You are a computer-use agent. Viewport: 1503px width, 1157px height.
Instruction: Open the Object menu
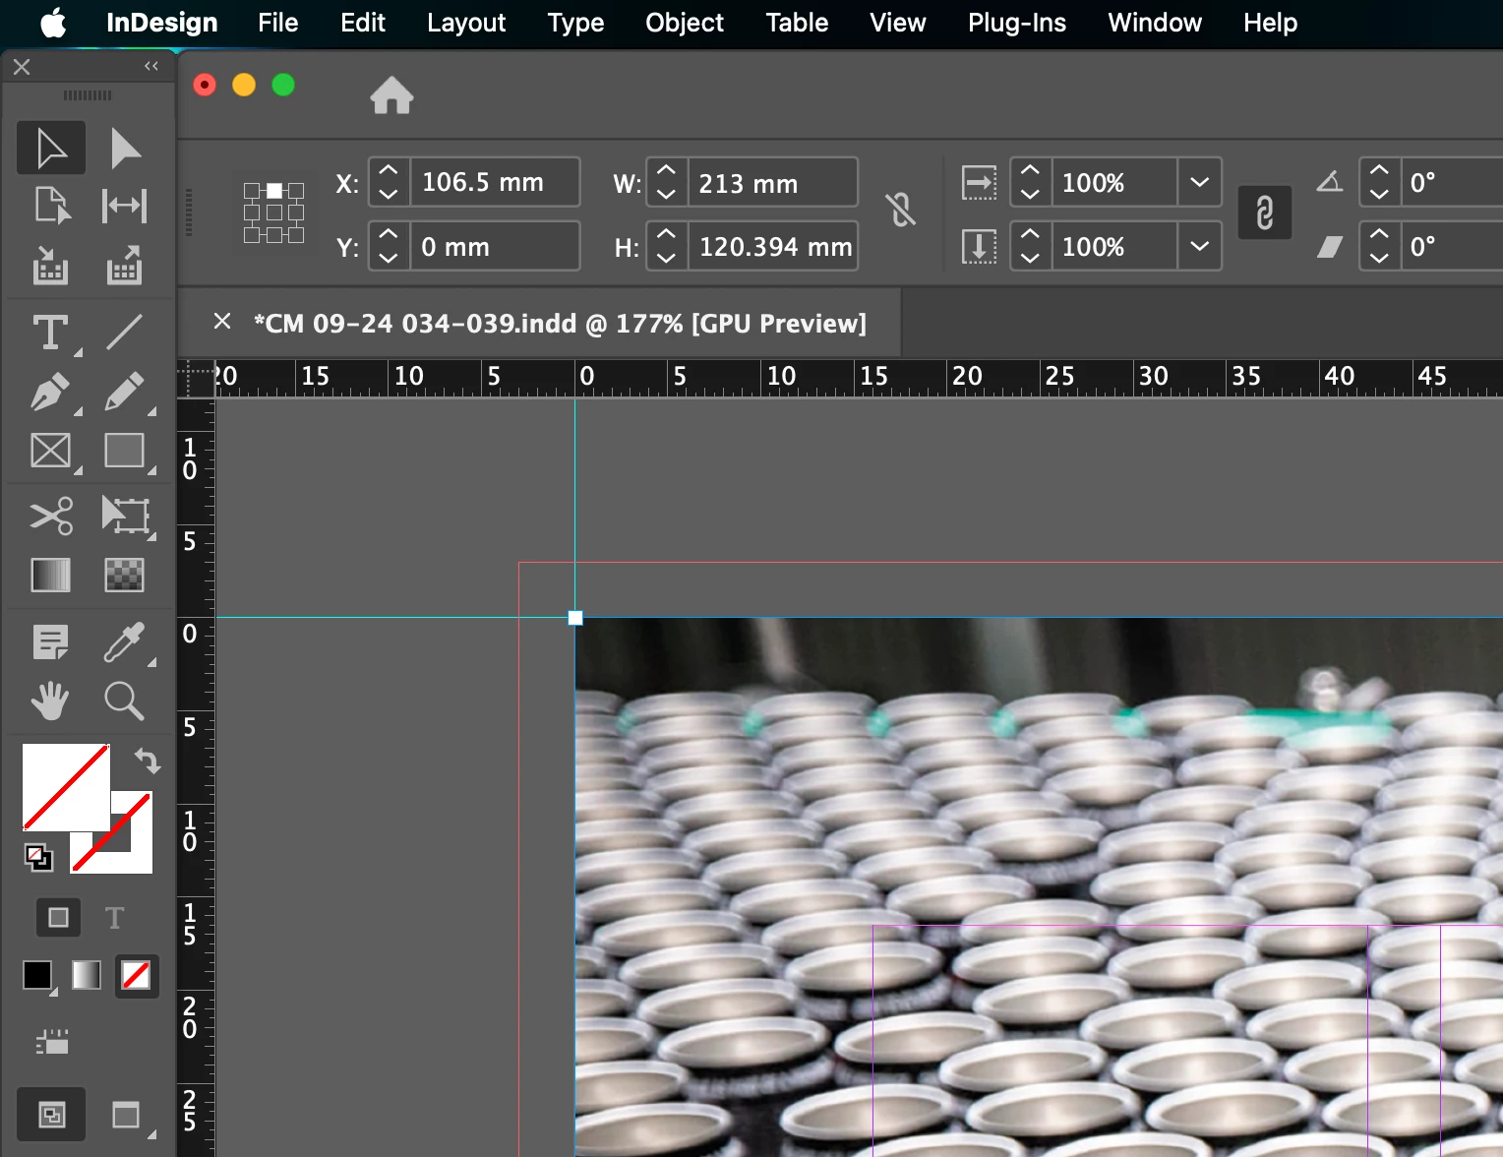(685, 23)
